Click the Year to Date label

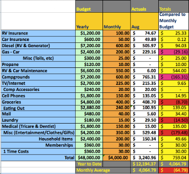[89, 164]
